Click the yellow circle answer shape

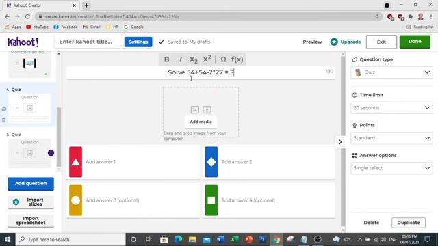click(x=76, y=200)
